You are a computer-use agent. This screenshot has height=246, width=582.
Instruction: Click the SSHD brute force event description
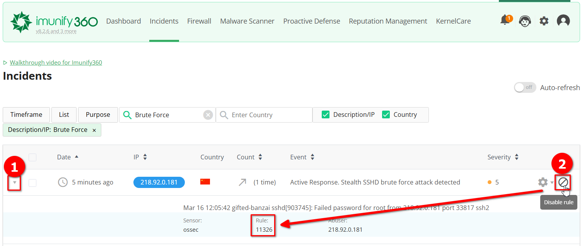click(x=375, y=182)
